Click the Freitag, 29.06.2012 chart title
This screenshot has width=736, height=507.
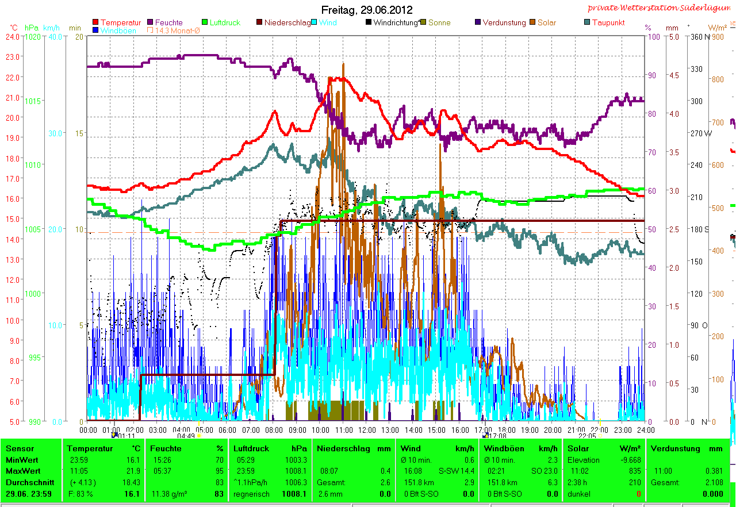(367, 10)
